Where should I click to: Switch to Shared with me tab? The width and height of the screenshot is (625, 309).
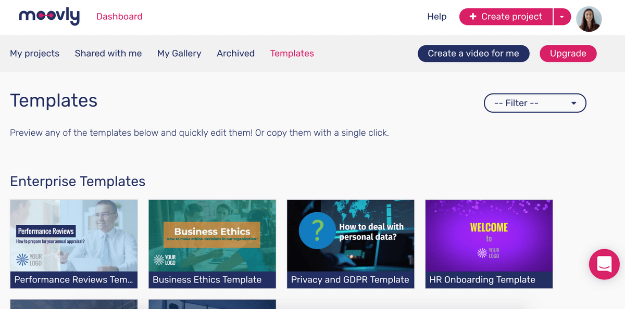[x=108, y=54]
